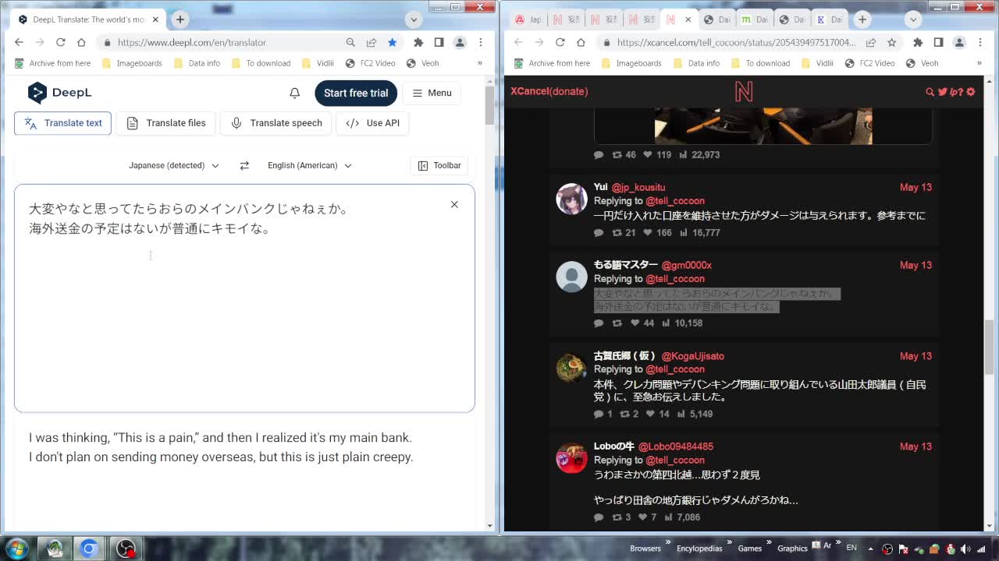Viewport: 999px width, 561px height.
Task: Open XCancel settings gear
Action: 971,92
